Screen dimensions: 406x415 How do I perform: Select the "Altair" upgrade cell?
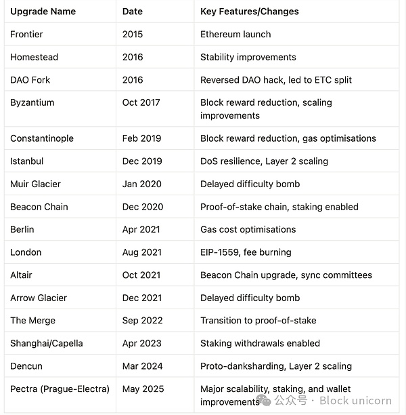(21, 275)
